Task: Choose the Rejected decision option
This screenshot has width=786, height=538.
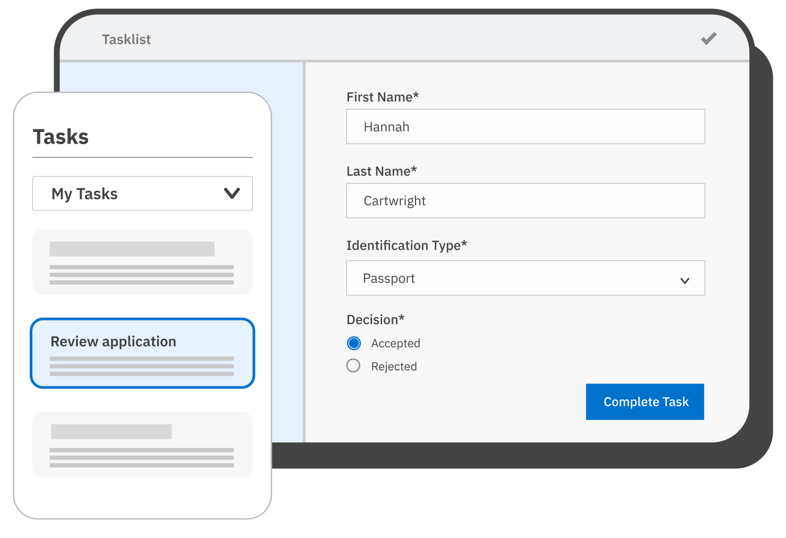Action: click(x=353, y=366)
